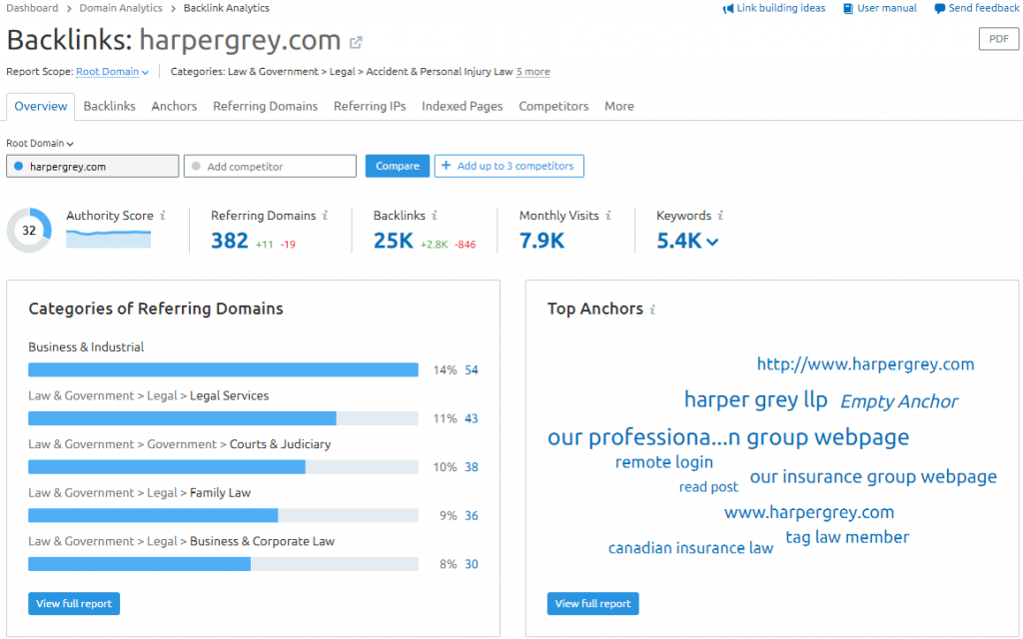Screen dimensions: 1023x639
Task: Click the 382 Referring Domains value
Action: coord(230,242)
